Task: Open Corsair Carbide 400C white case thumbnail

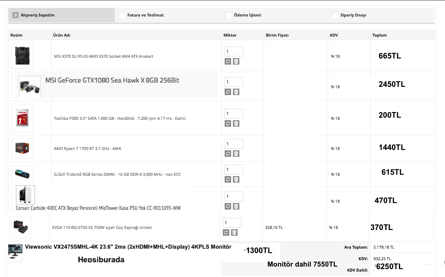Action: click(26, 195)
